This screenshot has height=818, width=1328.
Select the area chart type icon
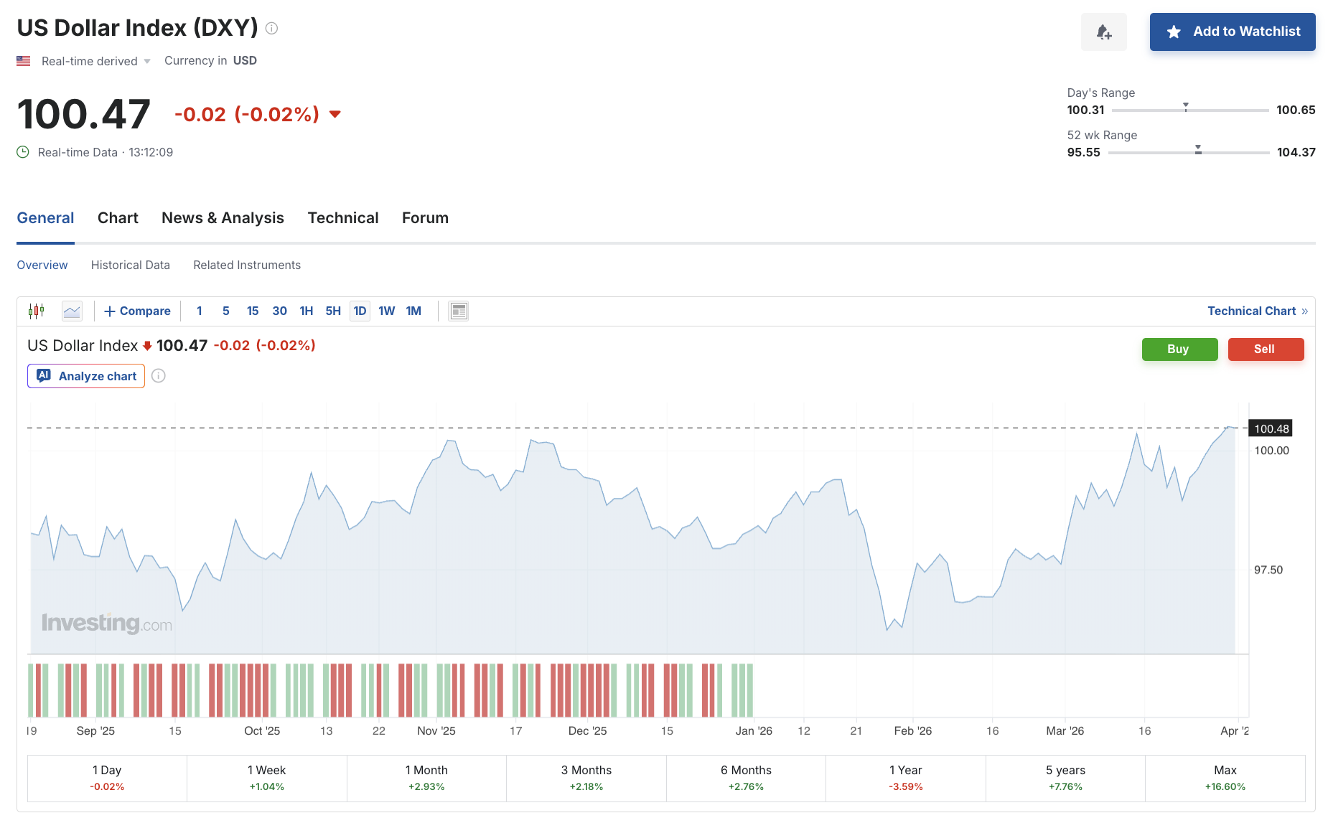pyautogui.click(x=72, y=311)
